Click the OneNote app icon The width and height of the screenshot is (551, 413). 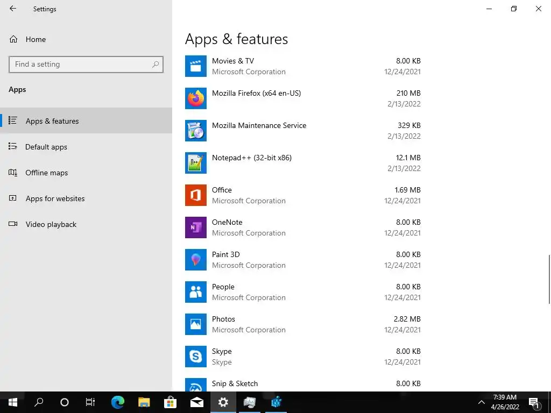(x=196, y=227)
